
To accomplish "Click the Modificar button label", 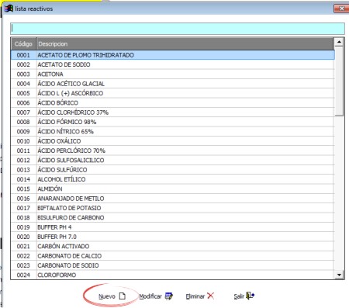I will (x=150, y=296).
